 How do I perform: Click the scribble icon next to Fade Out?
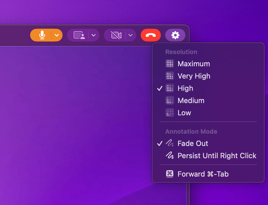coord(170,143)
